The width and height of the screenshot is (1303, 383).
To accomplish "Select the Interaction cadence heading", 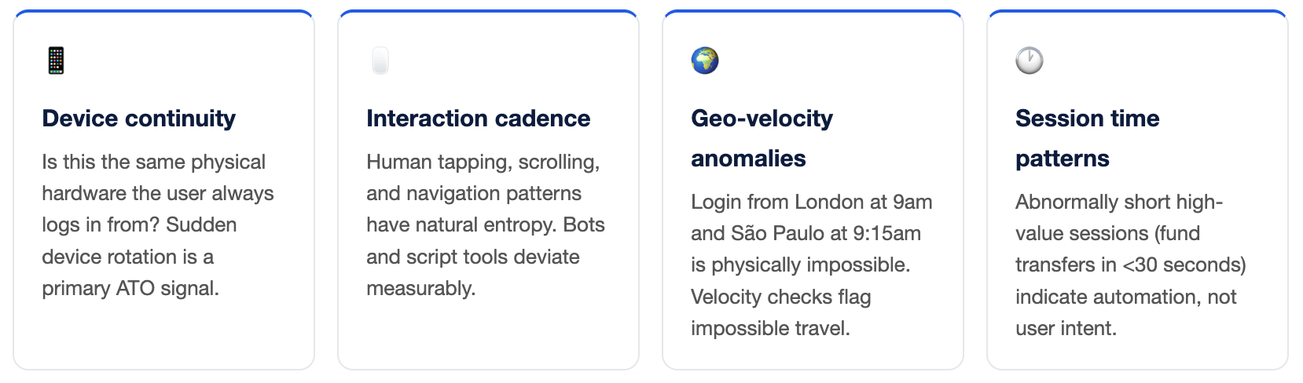I will pos(478,119).
